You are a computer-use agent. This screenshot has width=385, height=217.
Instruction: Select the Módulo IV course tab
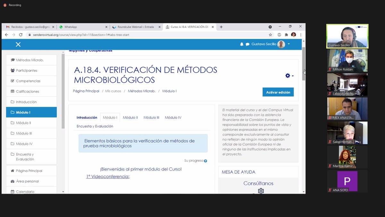pos(173,117)
